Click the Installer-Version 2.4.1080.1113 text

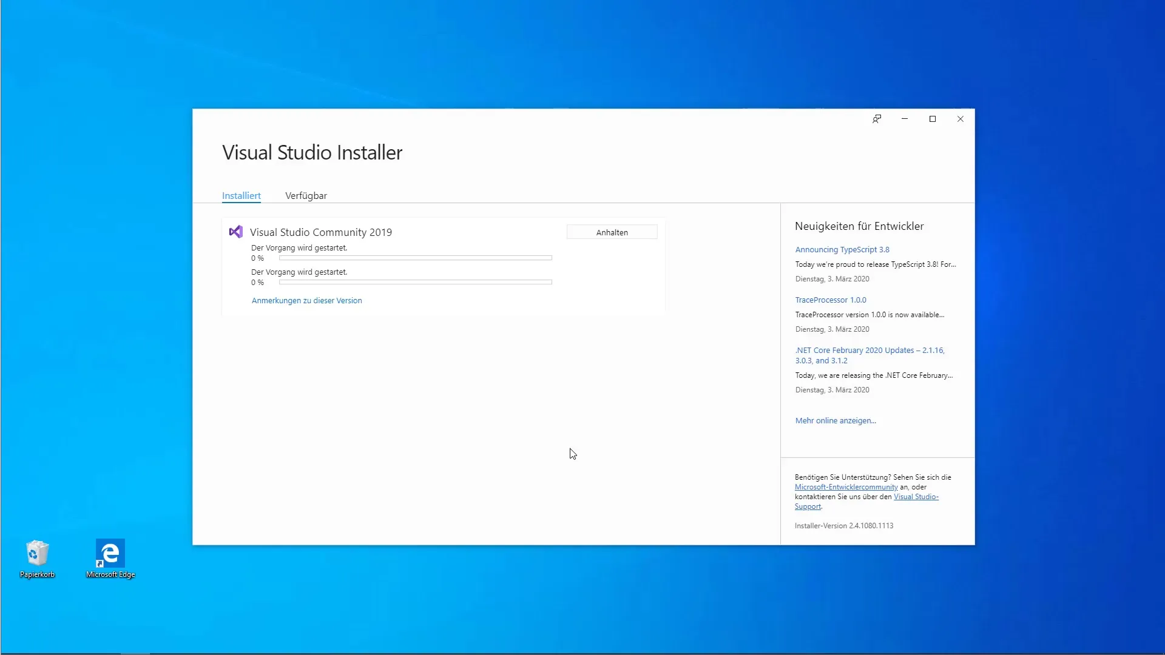coord(843,526)
